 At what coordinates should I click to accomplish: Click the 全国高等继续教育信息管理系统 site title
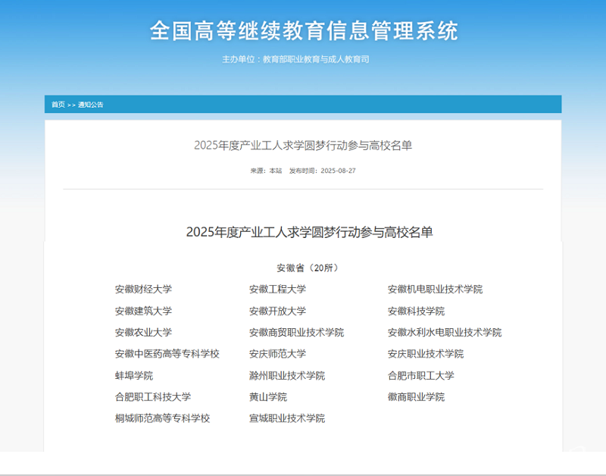click(x=303, y=31)
